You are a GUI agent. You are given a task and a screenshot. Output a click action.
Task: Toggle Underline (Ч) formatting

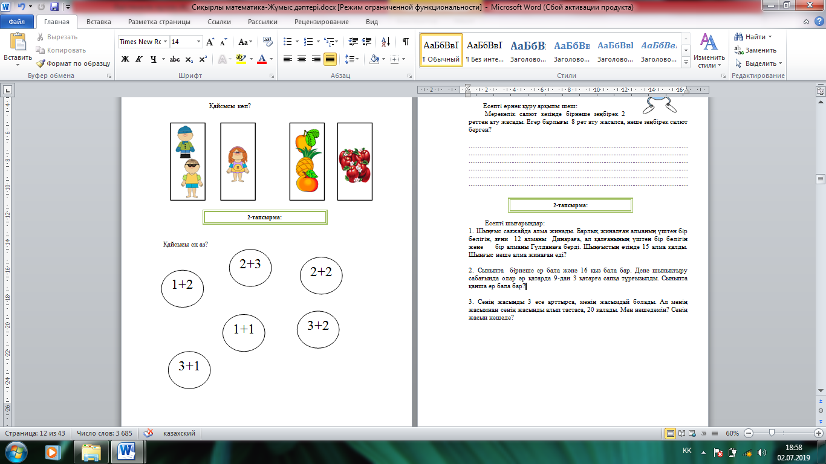[x=154, y=59]
